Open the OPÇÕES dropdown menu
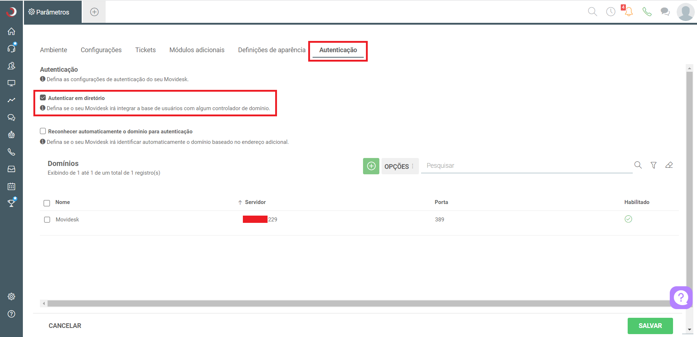 [x=400, y=166]
